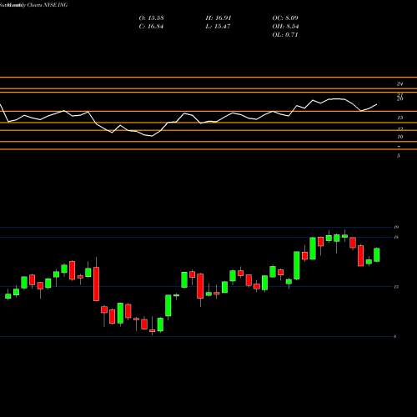
Task: Select the open value 'O: 15.58'
Action: pos(151,18)
